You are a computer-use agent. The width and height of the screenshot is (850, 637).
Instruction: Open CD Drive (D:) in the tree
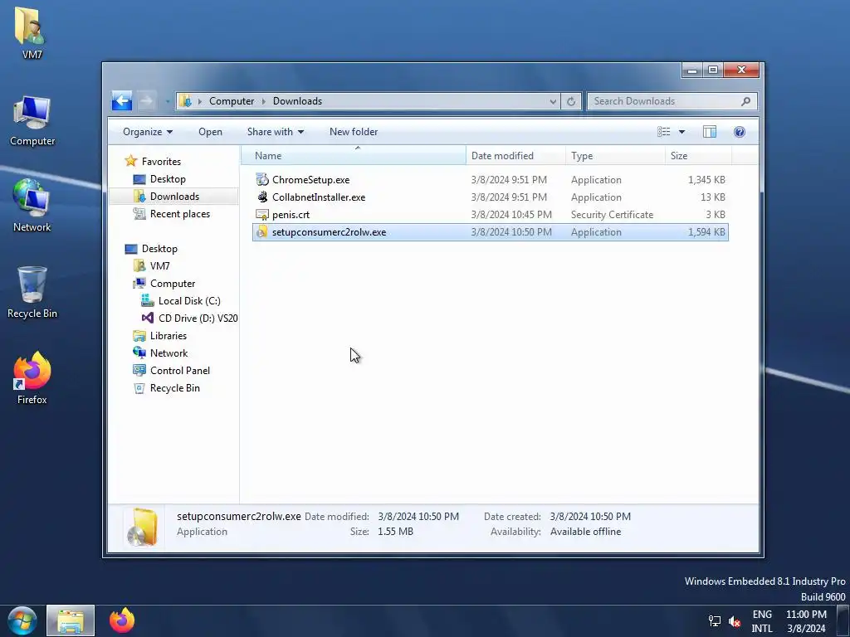198,318
